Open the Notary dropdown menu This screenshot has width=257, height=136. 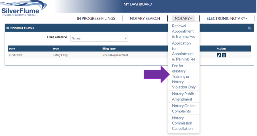[183, 18]
